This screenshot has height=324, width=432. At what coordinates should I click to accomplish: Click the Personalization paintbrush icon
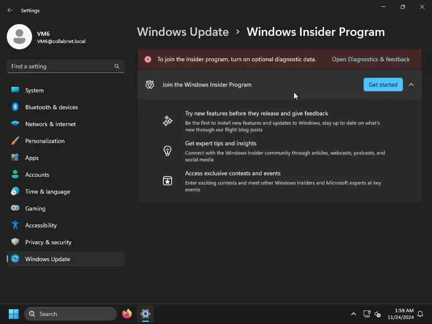pos(15,140)
